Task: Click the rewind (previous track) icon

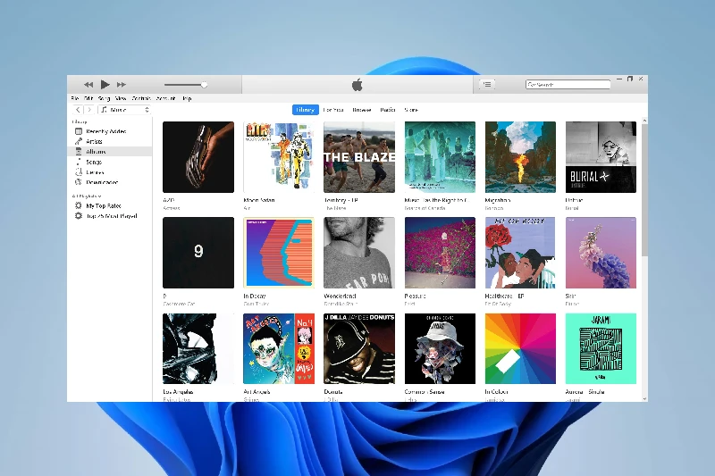Action: [x=88, y=84]
